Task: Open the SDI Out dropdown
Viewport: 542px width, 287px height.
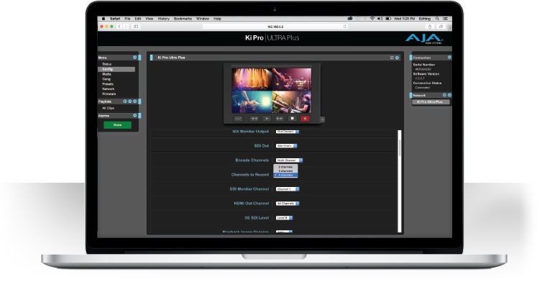Action: (x=286, y=146)
